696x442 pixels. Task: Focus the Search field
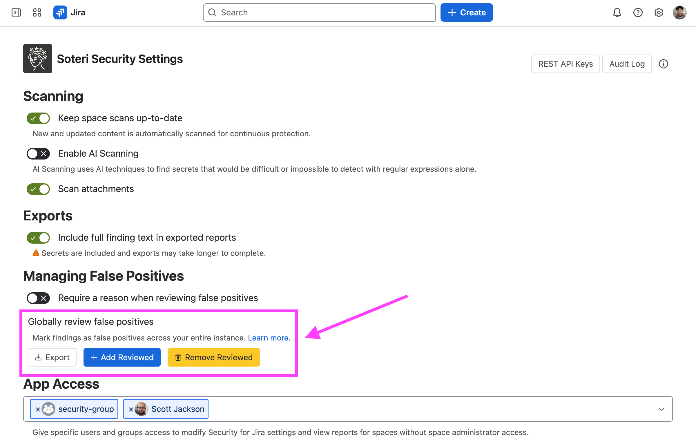tap(319, 12)
